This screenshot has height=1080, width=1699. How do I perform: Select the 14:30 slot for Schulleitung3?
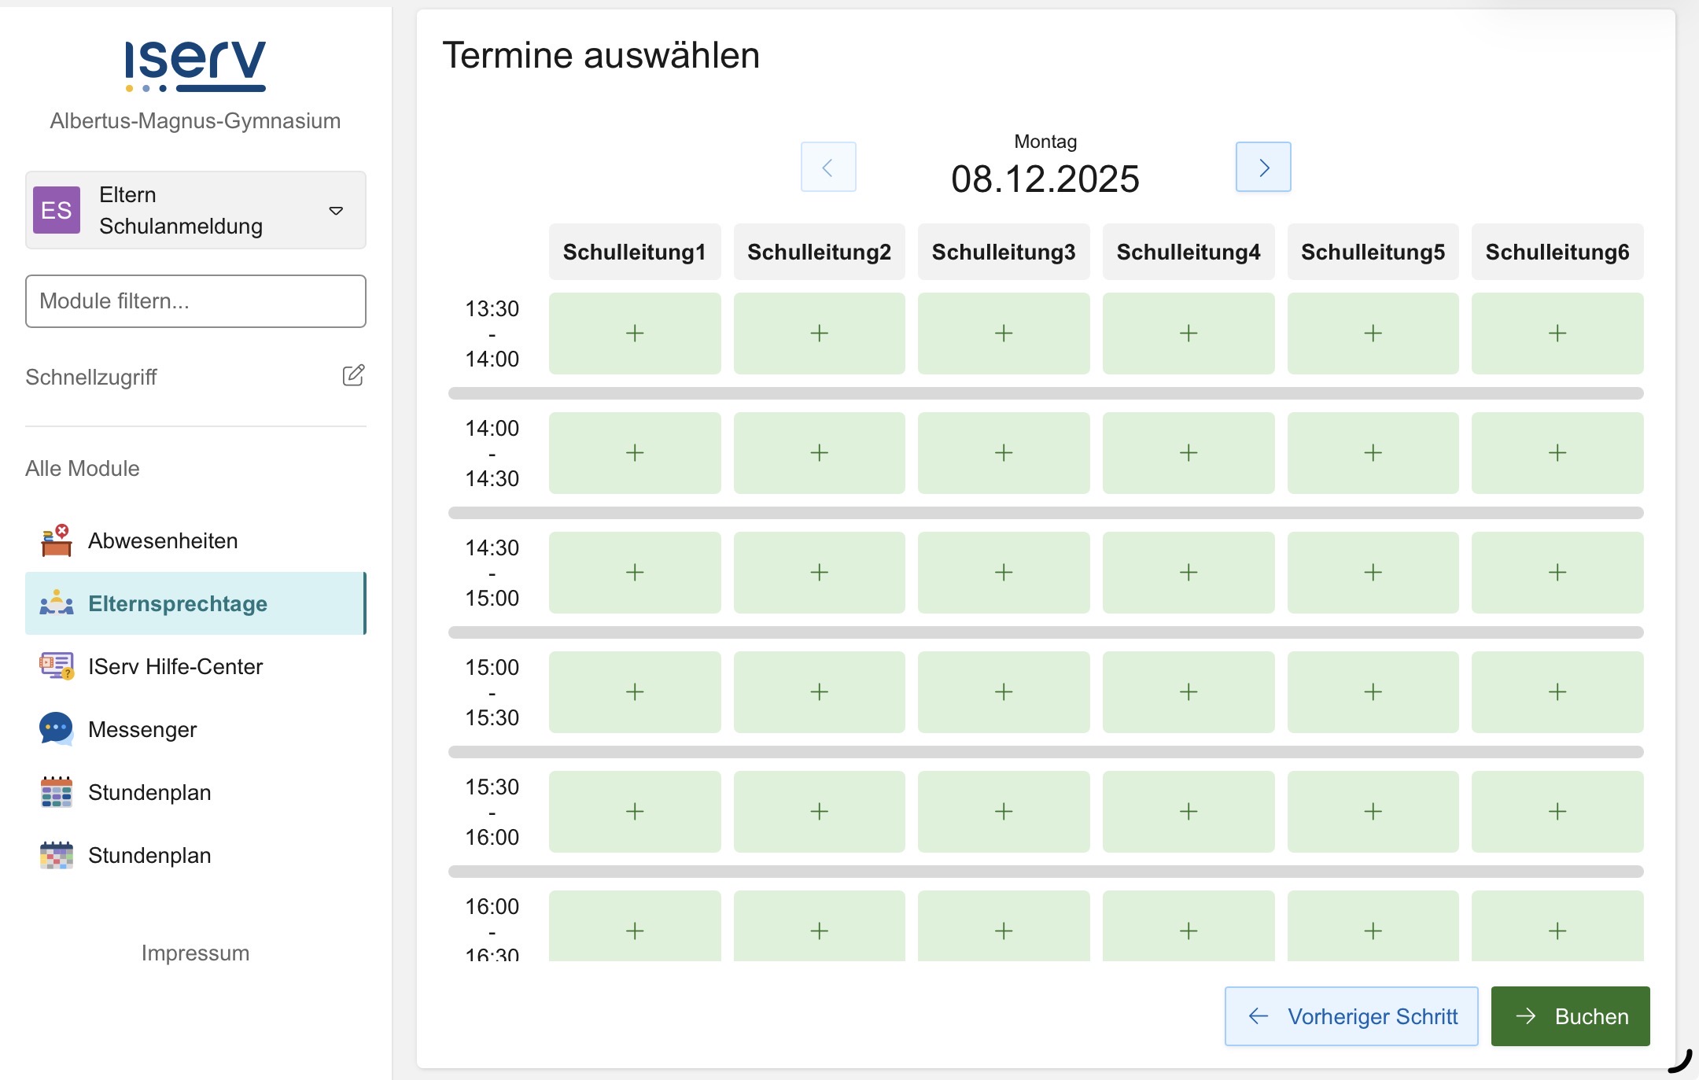point(1003,573)
